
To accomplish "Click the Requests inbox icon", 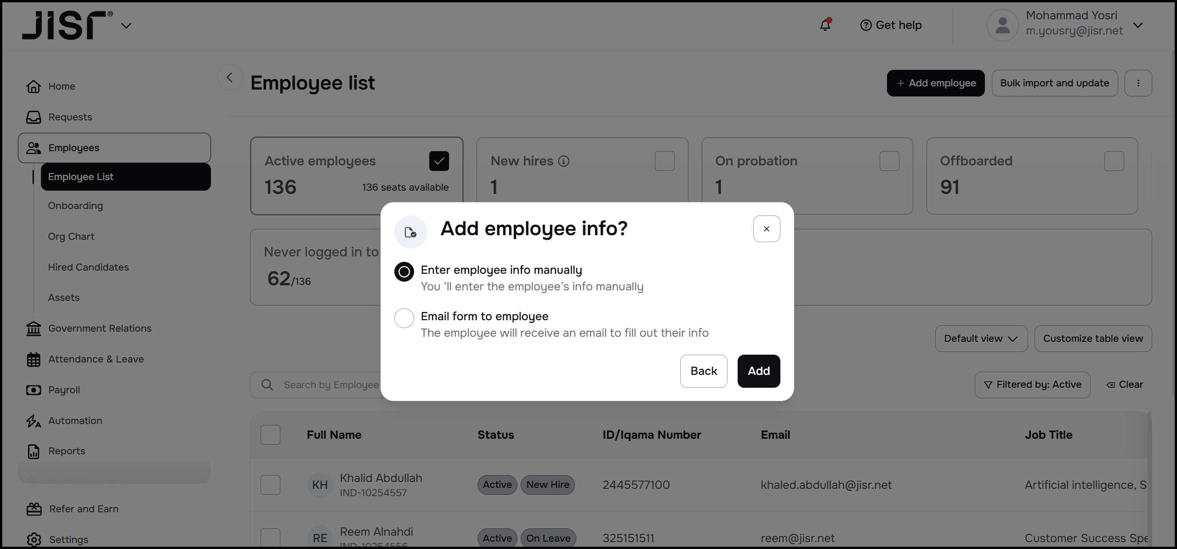I will click(34, 117).
